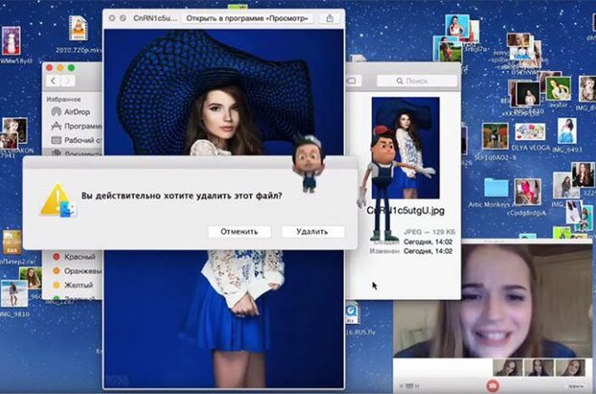Select the Желтый tag in Finder sidebar

click(x=73, y=285)
